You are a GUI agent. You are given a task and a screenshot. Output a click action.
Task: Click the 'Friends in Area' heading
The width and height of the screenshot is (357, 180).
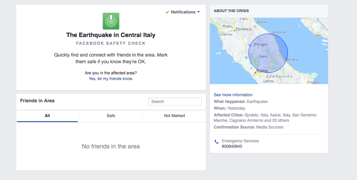[37, 101]
